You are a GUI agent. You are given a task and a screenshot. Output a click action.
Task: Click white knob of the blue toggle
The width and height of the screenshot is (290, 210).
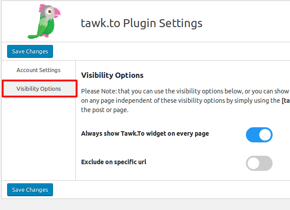(x=265, y=135)
